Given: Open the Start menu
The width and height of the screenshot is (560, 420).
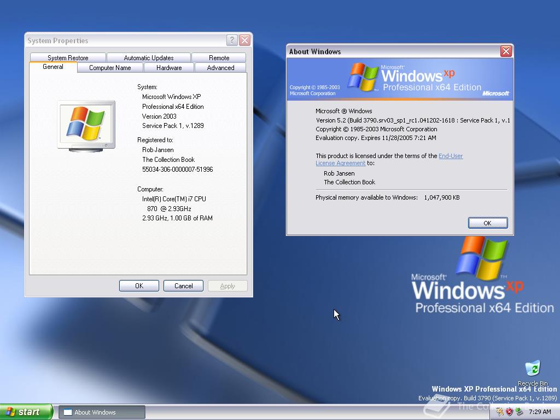Looking at the screenshot, I should click(26, 412).
